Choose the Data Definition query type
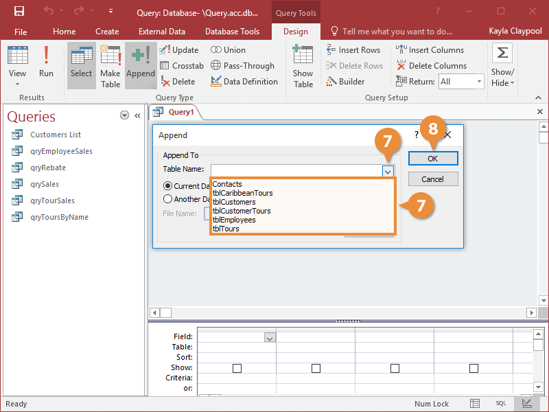 [244, 82]
